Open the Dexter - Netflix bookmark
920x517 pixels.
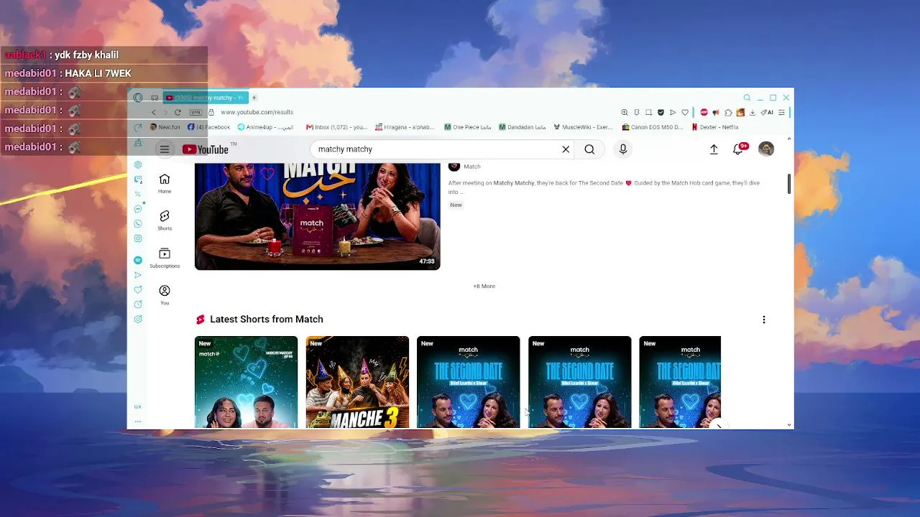[714, 127]
